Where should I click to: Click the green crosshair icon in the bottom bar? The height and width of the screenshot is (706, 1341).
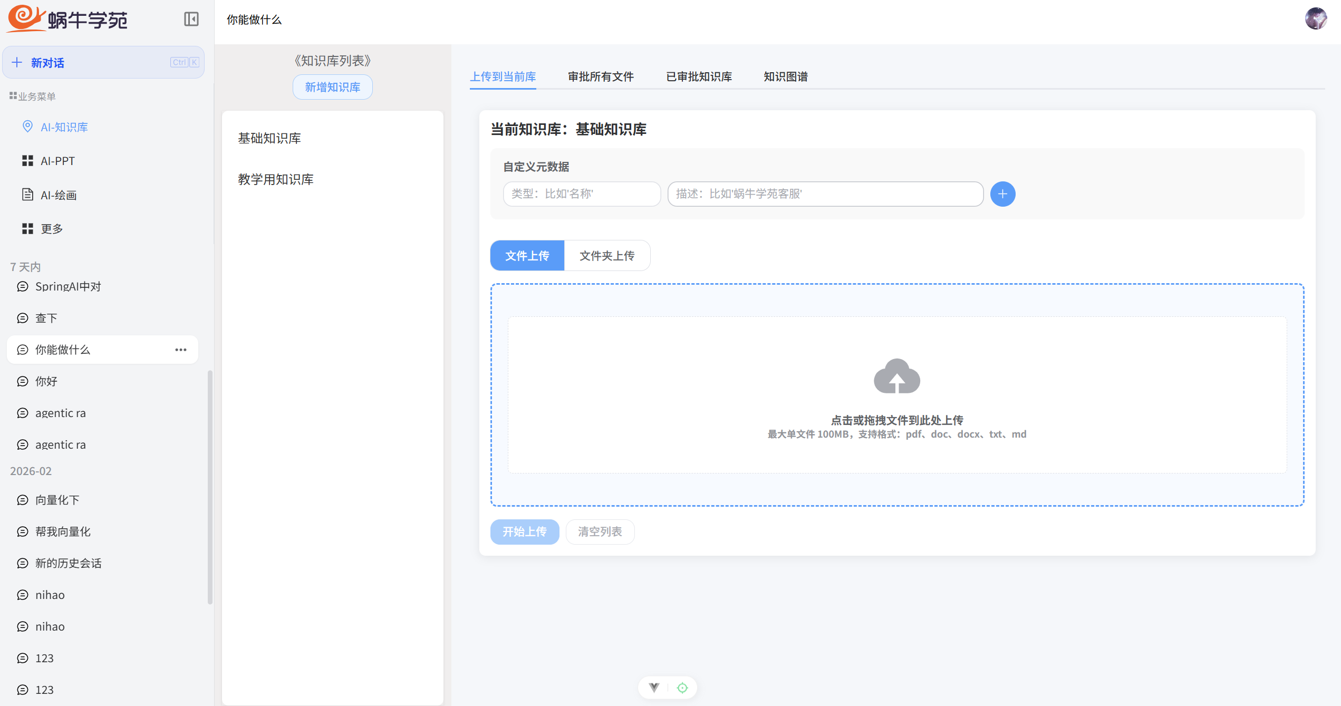[x=682, y=688]
